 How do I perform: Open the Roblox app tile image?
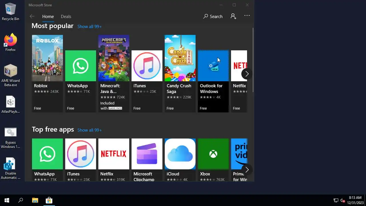click(x=47, y=58)
